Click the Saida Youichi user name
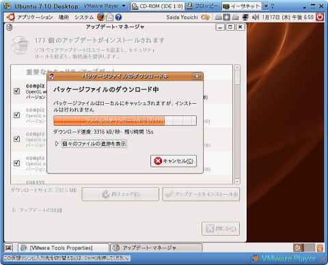This screenshot has height=265, width=328. [182, 17]
